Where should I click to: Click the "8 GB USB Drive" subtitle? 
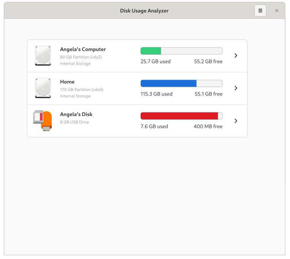74,122
